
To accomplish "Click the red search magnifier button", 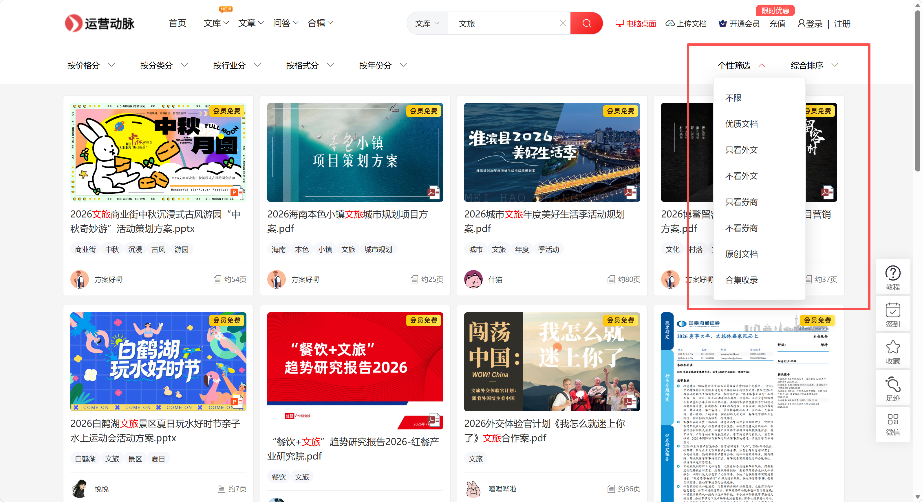I will tap(586, 24).
